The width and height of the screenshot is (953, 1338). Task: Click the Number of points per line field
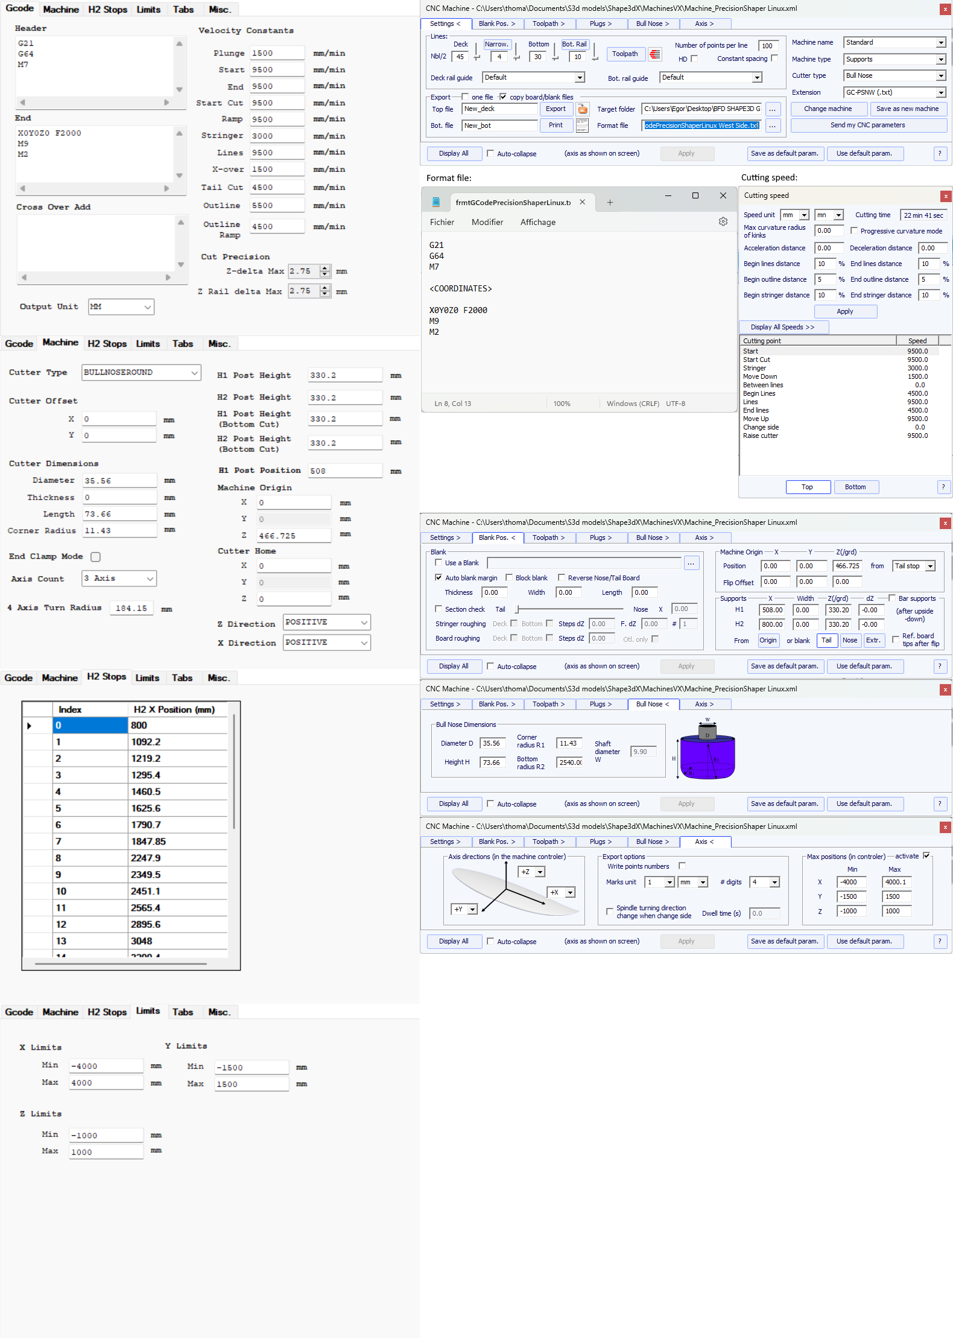click(768, 46)
